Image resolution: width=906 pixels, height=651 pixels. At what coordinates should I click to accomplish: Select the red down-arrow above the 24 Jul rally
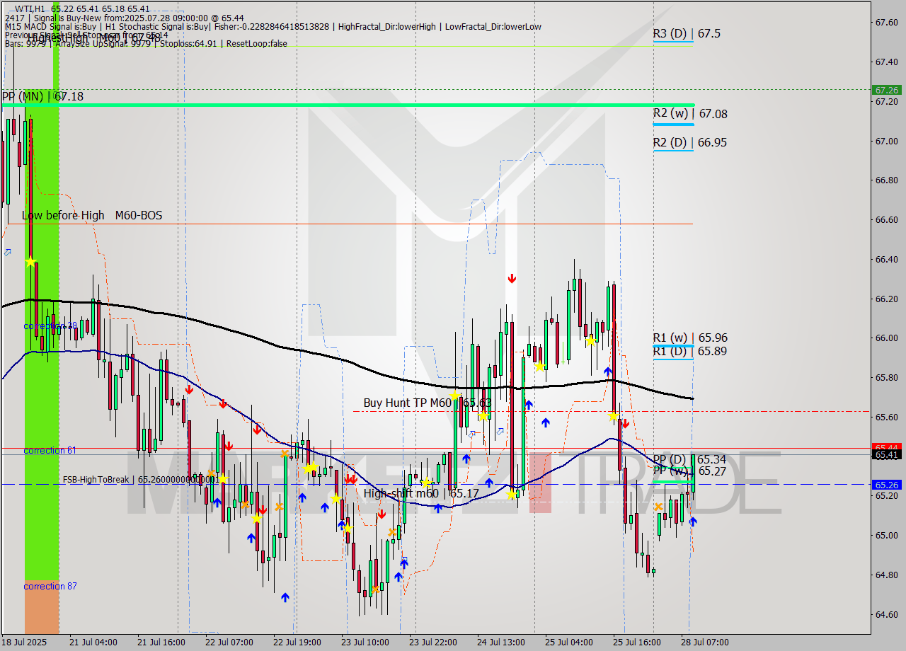coord(512,278)
